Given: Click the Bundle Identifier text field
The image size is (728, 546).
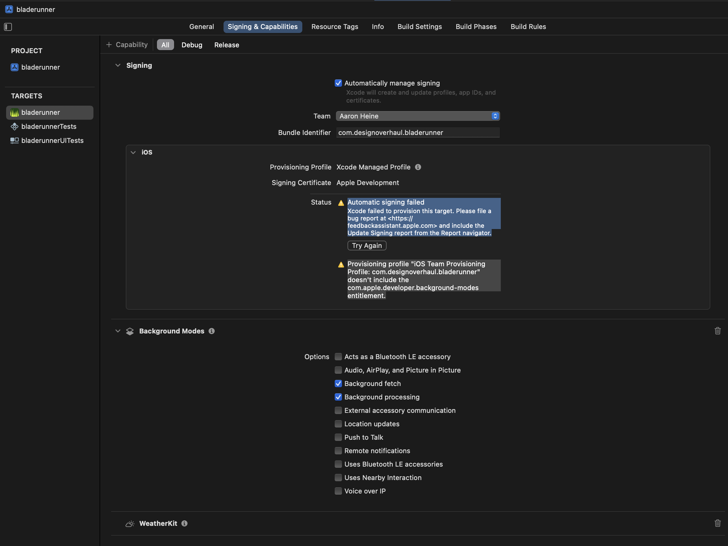Looking at the screenshot, I should click(x=418, y=133).
